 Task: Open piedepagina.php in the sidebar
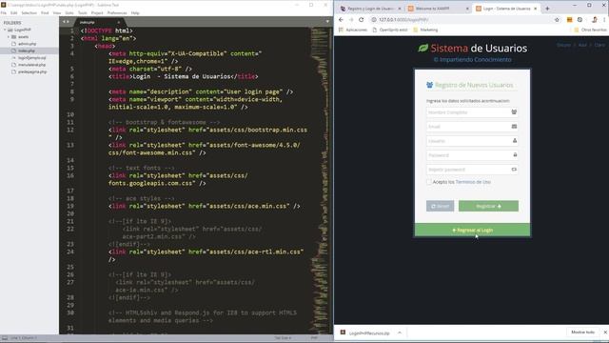[32, 71]
